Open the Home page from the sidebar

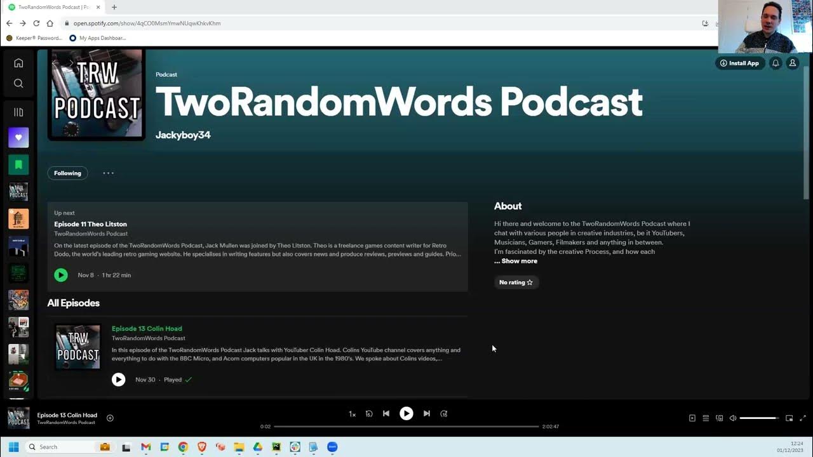tap(18, 63)
